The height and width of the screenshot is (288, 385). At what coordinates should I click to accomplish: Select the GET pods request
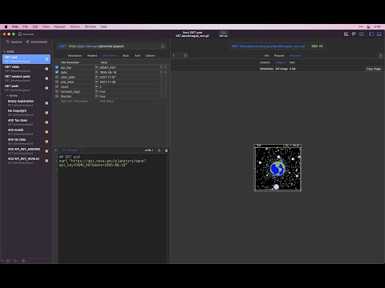click(x=26, y=88)
